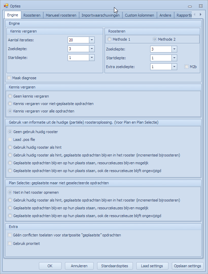Open the Roosteren Startdiepte dropdown arrow
Image resolution: width=208 pixels, height=274 pixels.
(174, 58)
